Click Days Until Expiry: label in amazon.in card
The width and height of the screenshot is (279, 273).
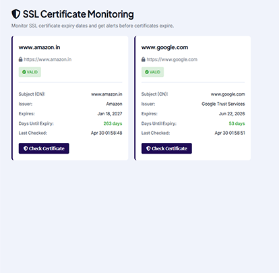click(36, 123)
